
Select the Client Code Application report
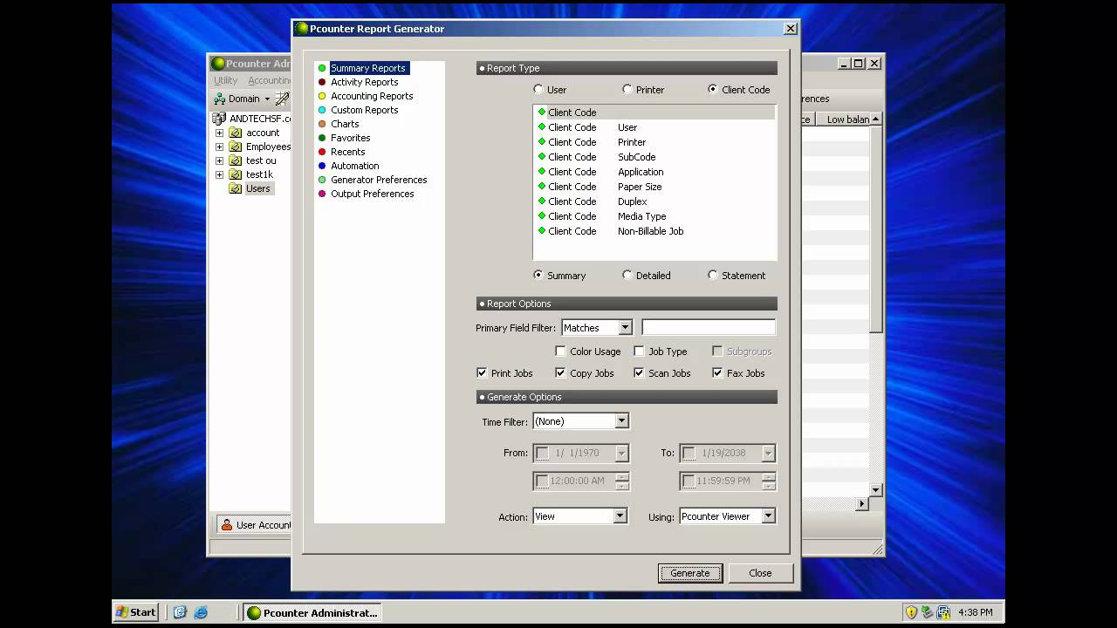pos(654,172)
